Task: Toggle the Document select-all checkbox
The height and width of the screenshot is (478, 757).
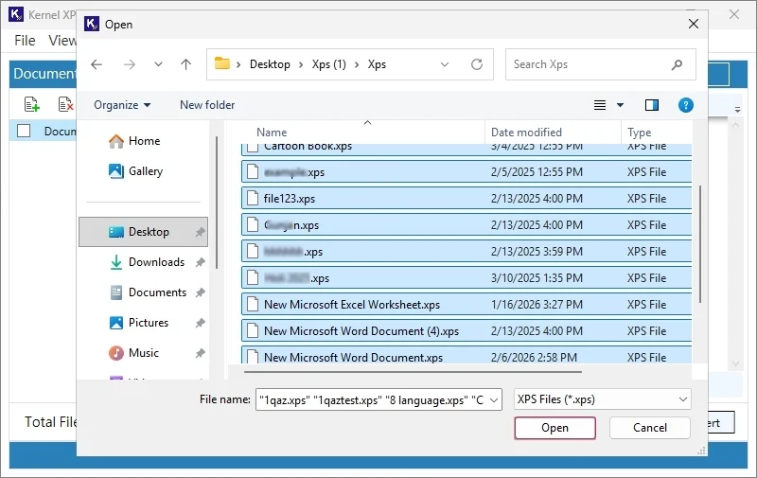Action: (x=24, y=132)
